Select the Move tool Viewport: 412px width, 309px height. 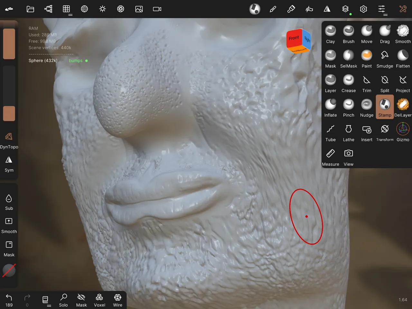tap(367, 34)
